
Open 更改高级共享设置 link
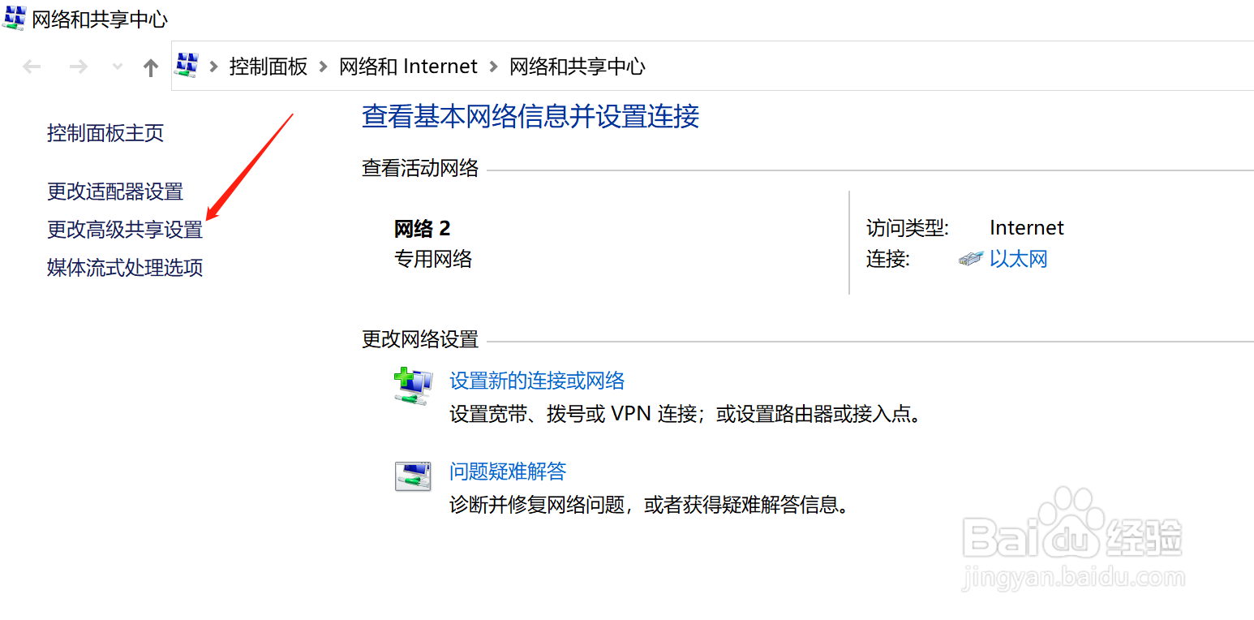125,230
